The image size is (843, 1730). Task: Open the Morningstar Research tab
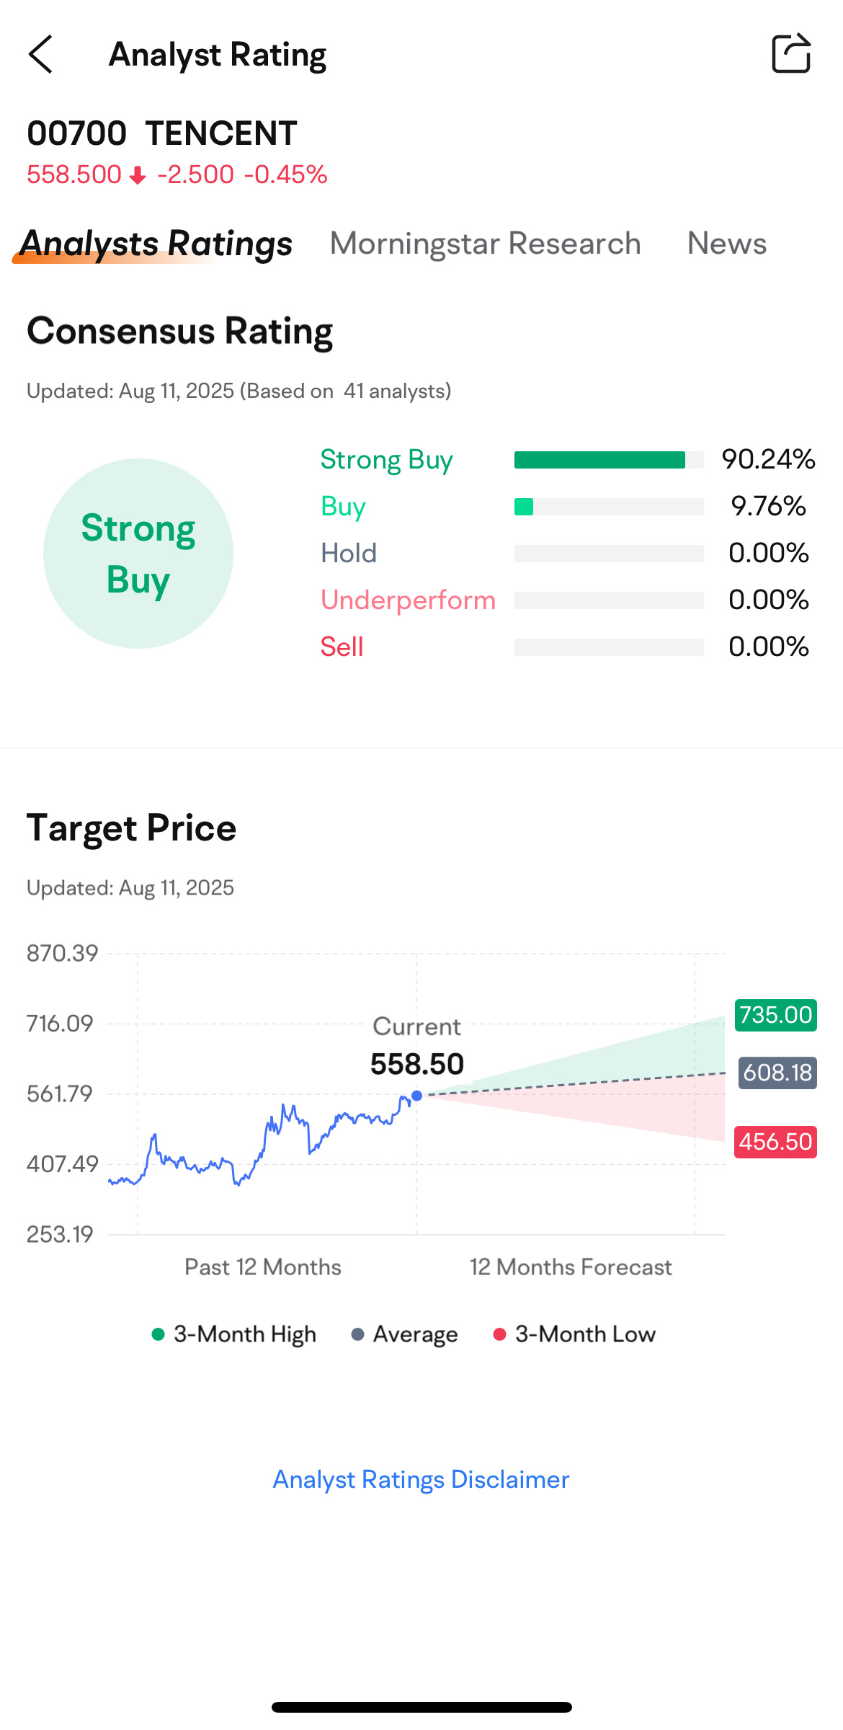(x=486, y=244)
